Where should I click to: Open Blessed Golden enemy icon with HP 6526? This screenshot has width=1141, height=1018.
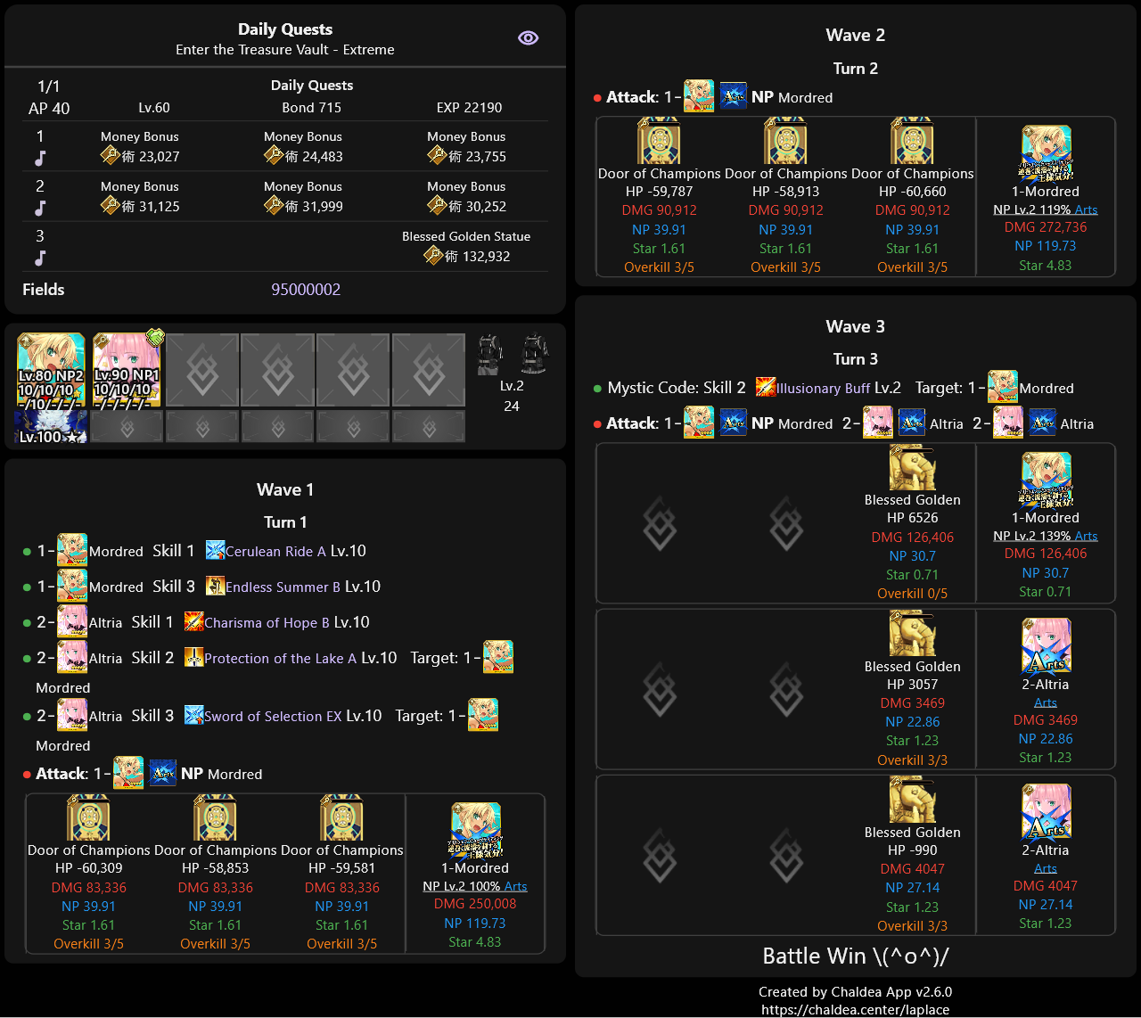coord(912,467)
